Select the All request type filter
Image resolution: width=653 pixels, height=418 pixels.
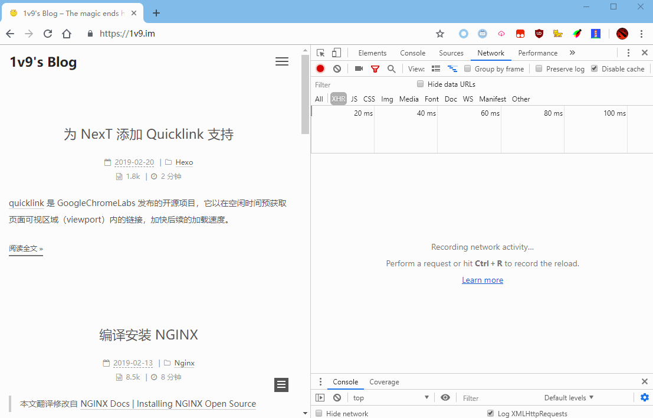pyautogui.click(x=319, y=99)
